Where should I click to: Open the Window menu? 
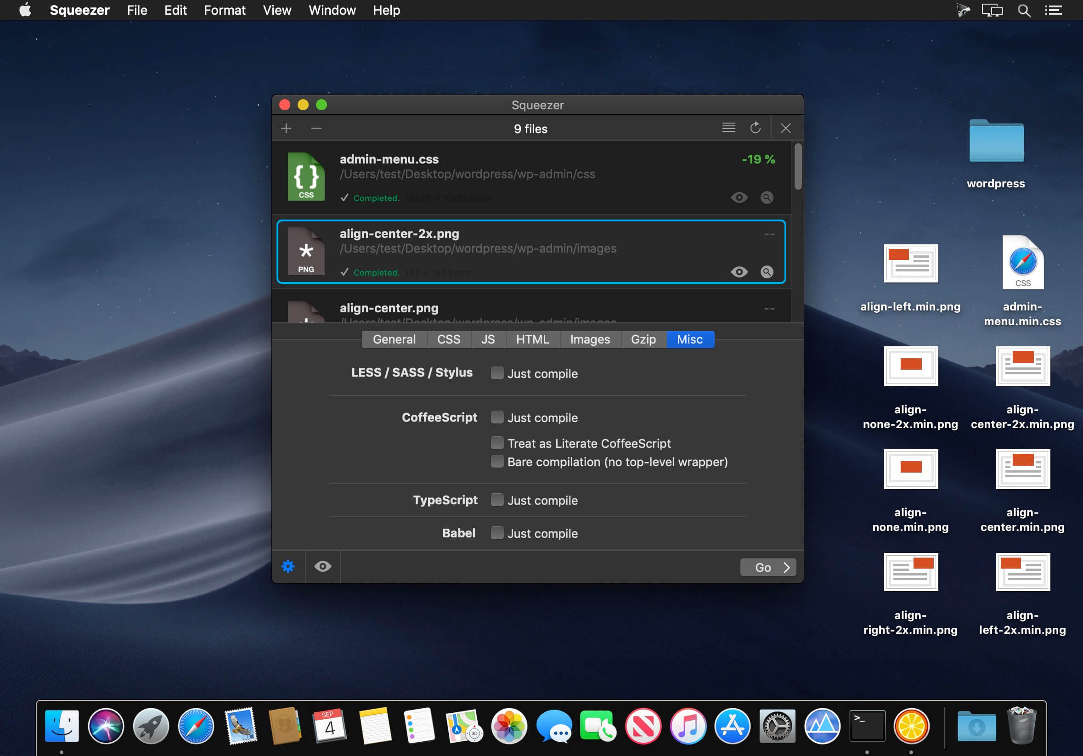click(x=332, y=10)
